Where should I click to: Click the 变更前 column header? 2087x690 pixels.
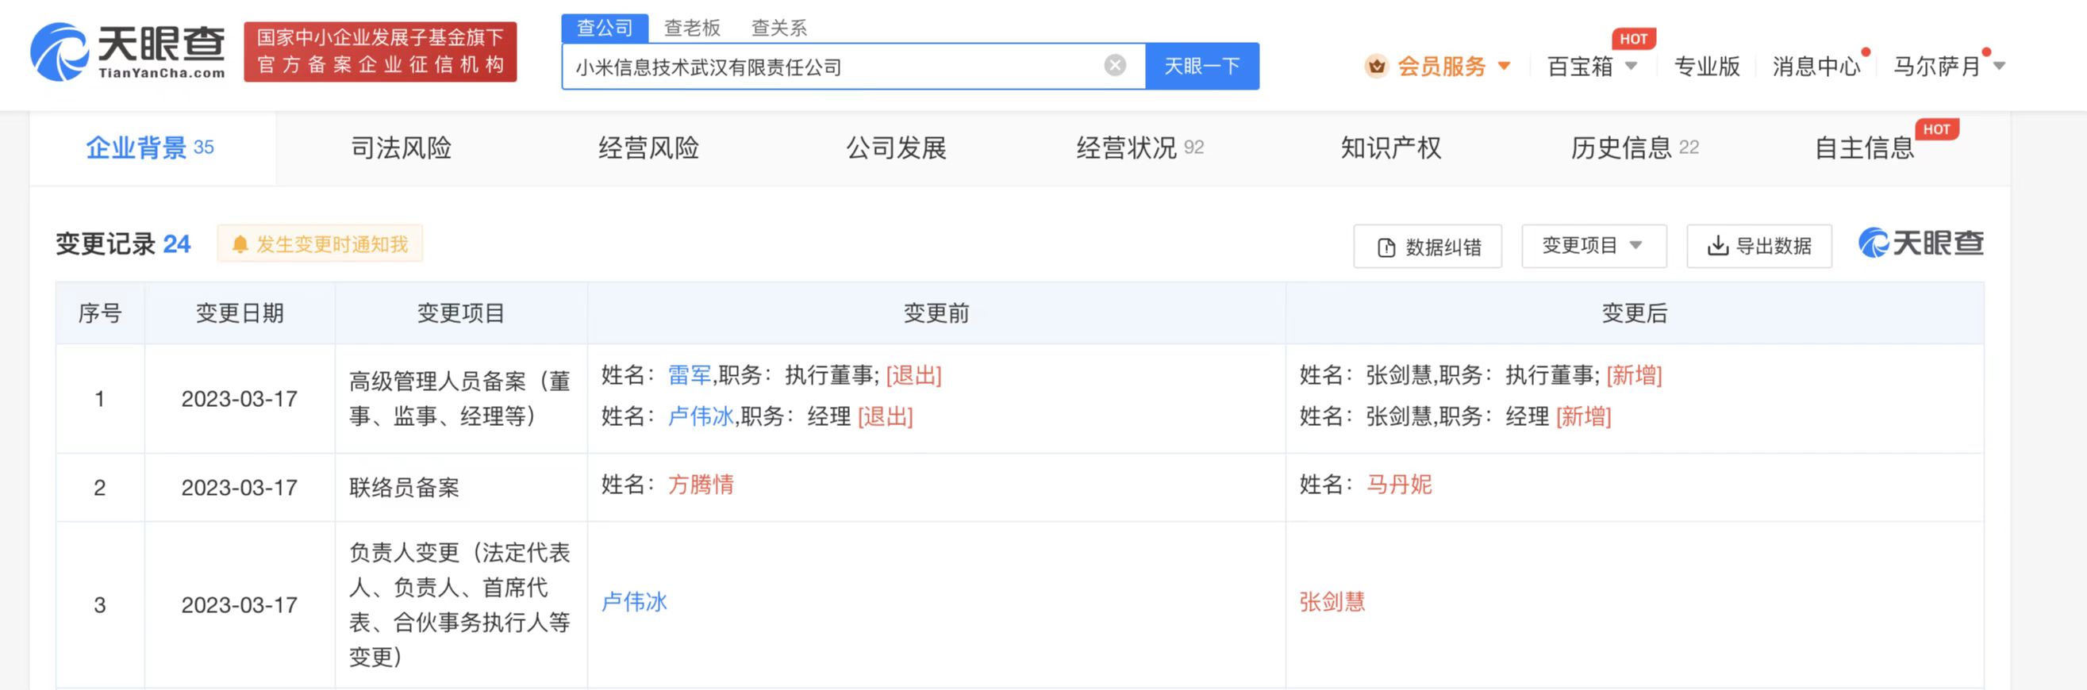[936, 312]
